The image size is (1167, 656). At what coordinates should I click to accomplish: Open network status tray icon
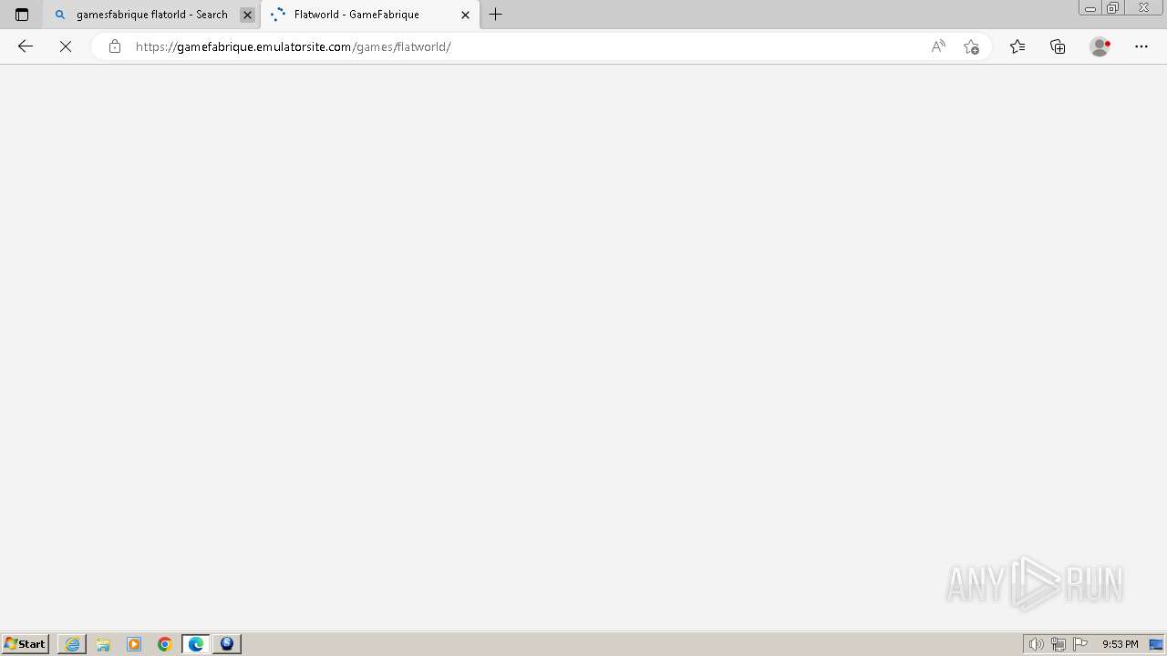(x=1059, y=644)
